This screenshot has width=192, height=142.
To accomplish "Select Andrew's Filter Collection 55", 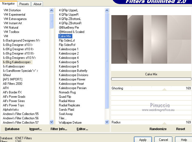I will (x=21, y=114).
